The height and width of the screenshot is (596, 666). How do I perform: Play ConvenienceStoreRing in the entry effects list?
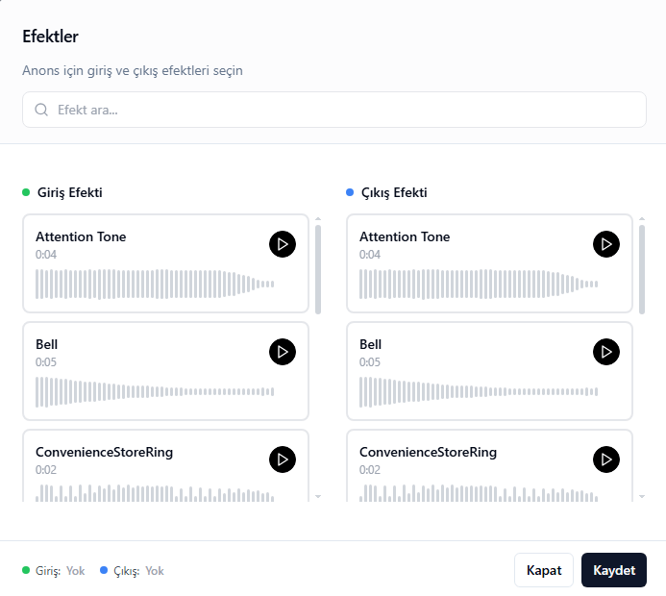click(282, 459)
